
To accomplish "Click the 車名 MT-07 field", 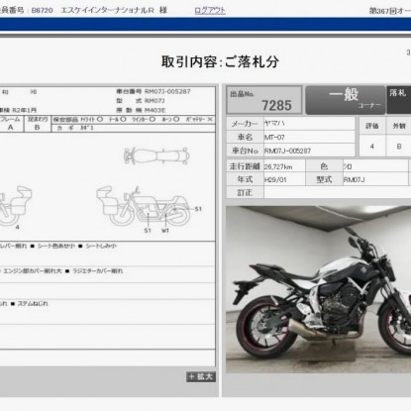I will 309,137.
